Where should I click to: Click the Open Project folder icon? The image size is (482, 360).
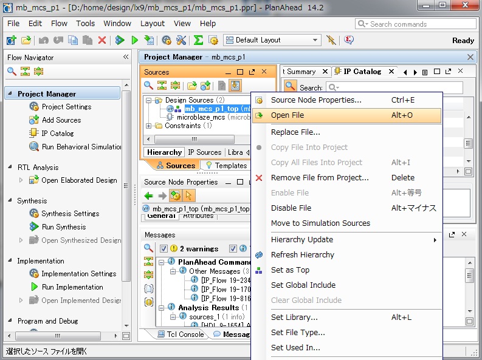click(x=26, y=40)
